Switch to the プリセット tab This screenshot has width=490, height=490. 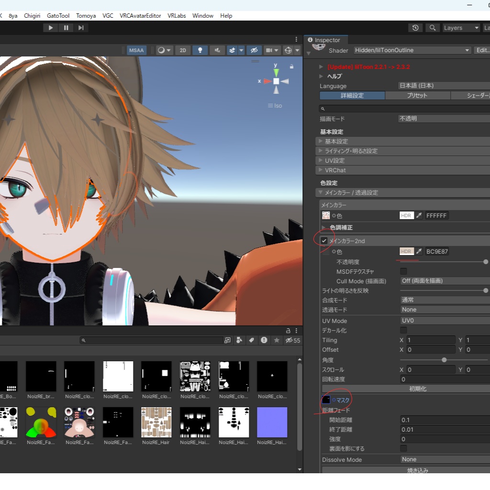[x=418, y=95]
